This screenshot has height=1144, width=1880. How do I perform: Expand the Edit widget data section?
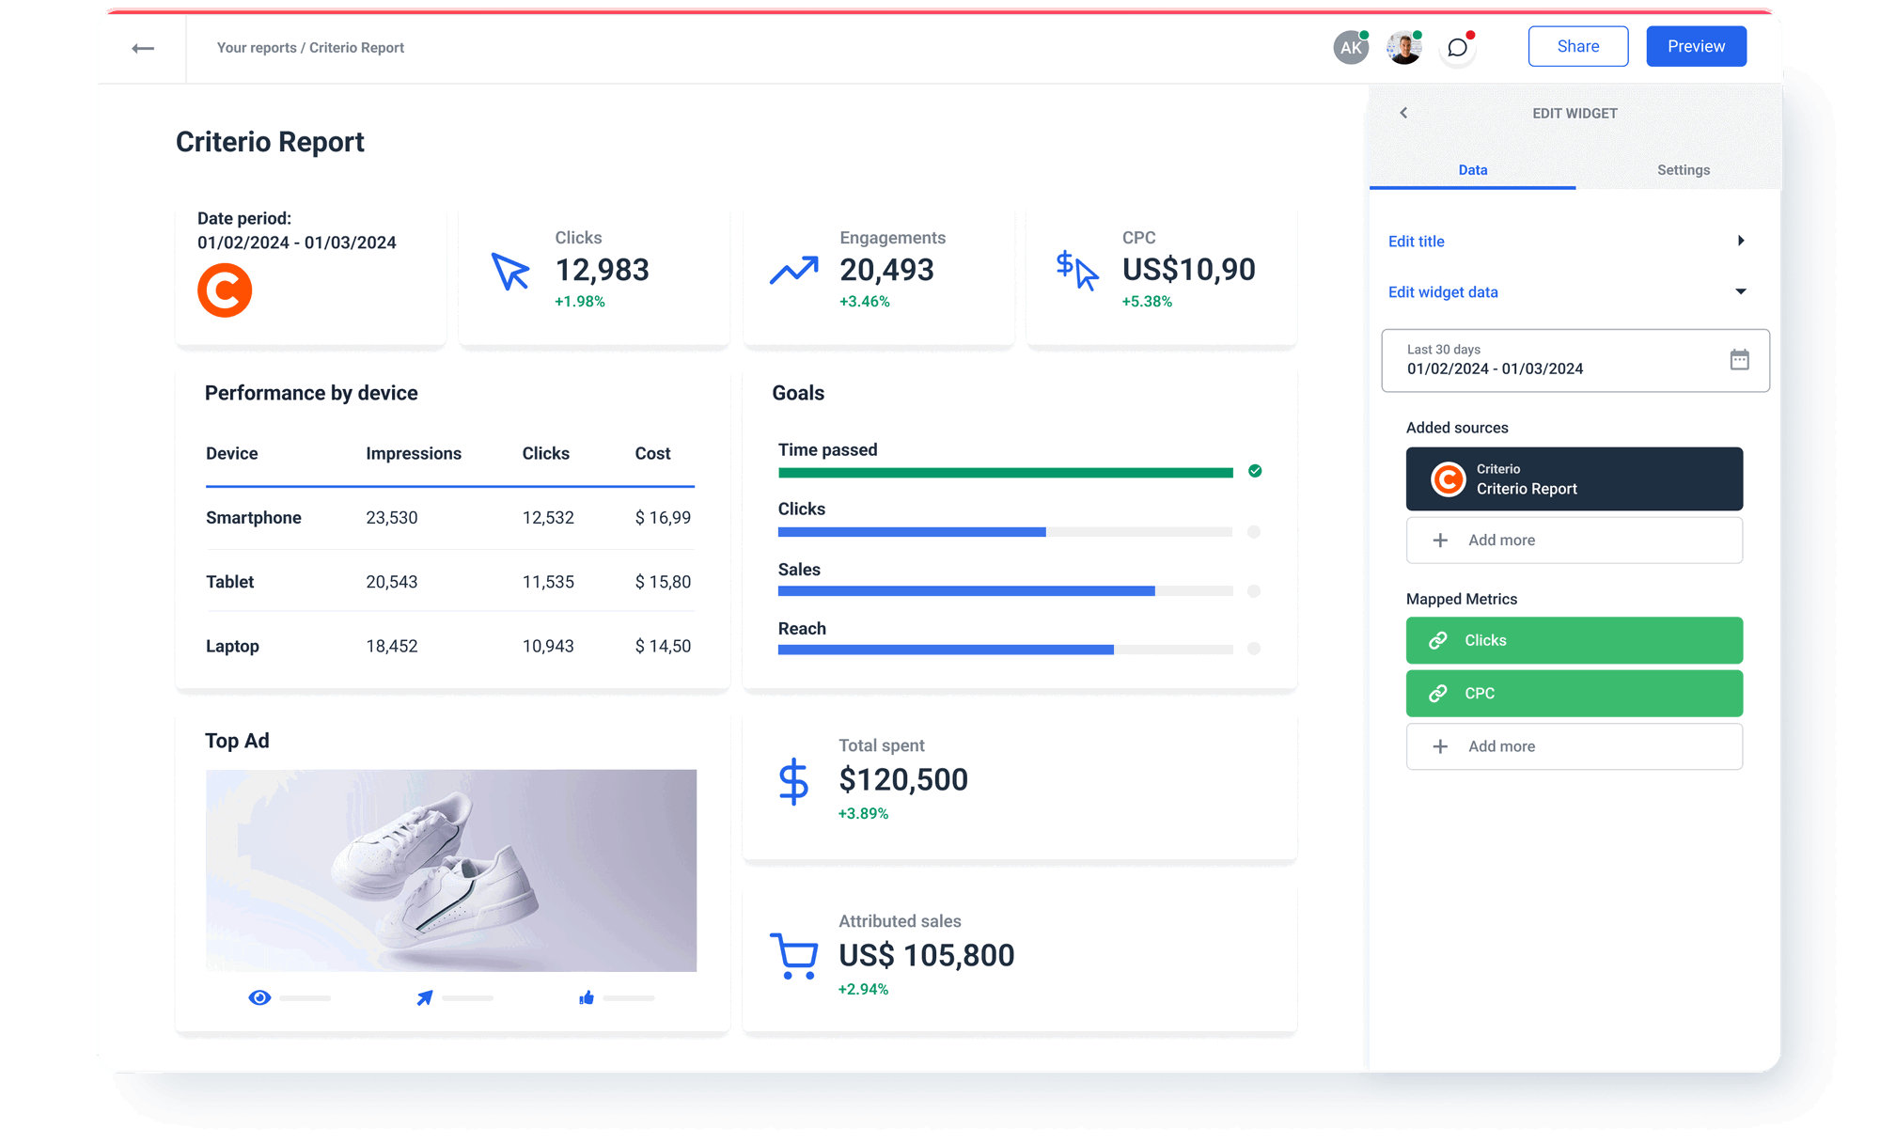1743,291
